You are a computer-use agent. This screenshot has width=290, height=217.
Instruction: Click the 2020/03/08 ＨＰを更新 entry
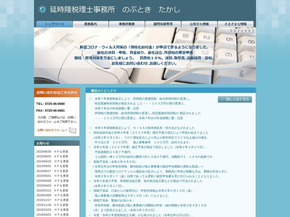pyautogui.click(x=52, y=195)
